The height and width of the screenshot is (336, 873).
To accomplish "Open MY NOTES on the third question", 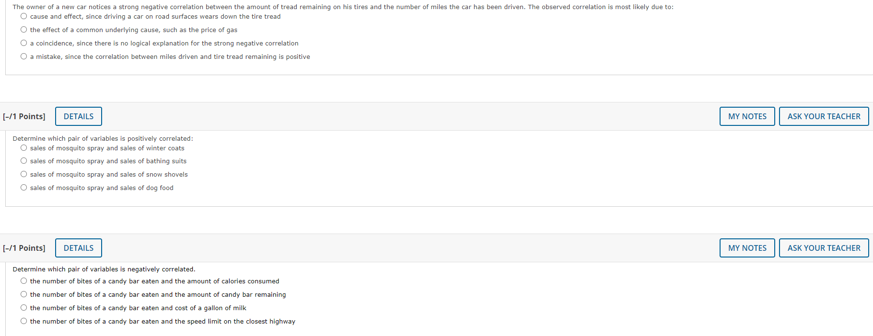I will (747, 248).
